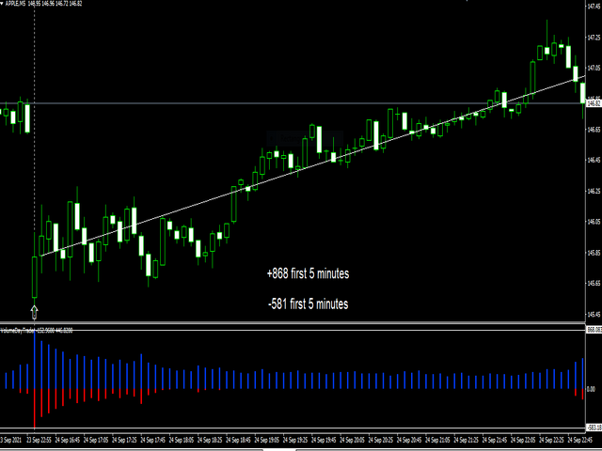Click the 24 Sep 17:05 time label
The height and width of the screenshot is (451, 602).
point(96,440)
